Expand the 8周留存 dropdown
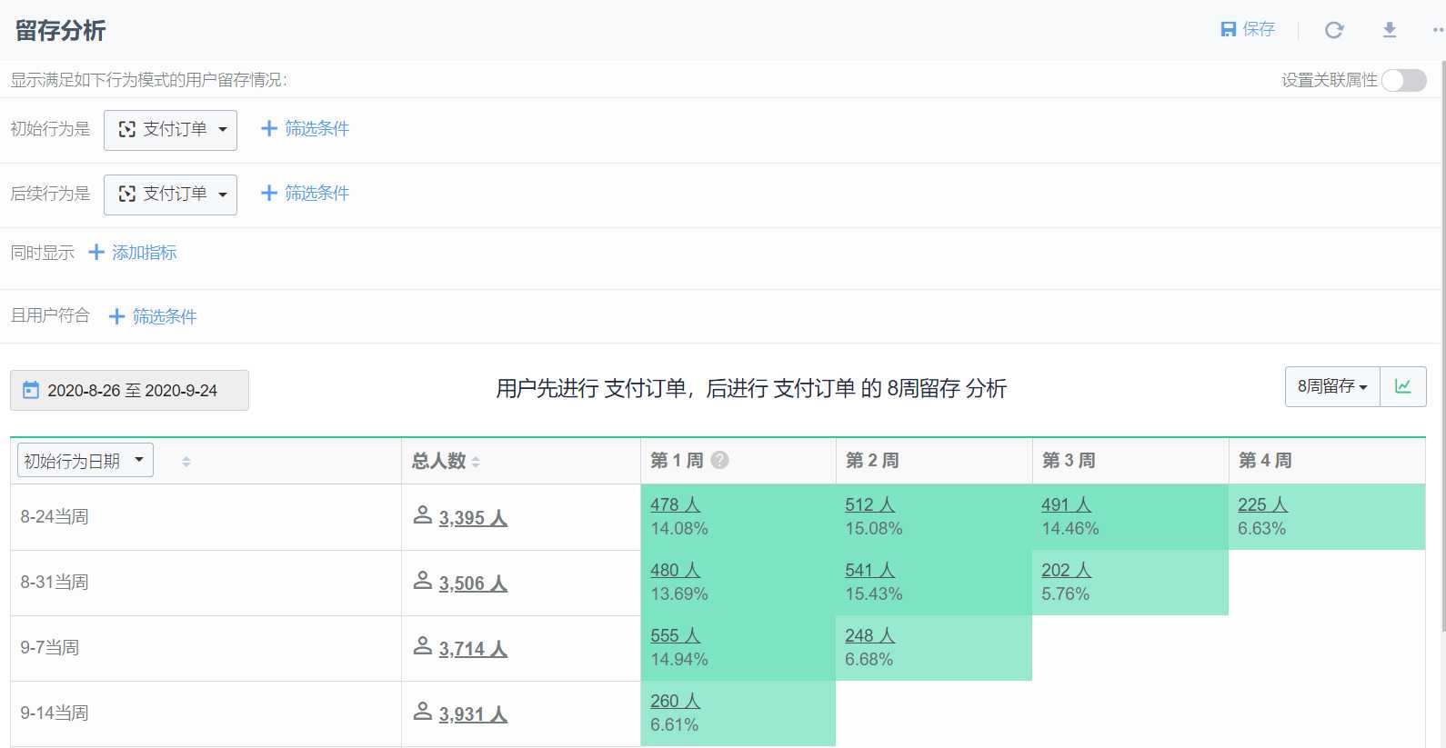 click(x=1332, y=386)
